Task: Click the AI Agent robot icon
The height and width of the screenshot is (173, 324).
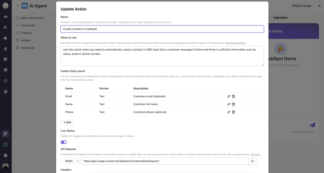Action: click(25, 6)
